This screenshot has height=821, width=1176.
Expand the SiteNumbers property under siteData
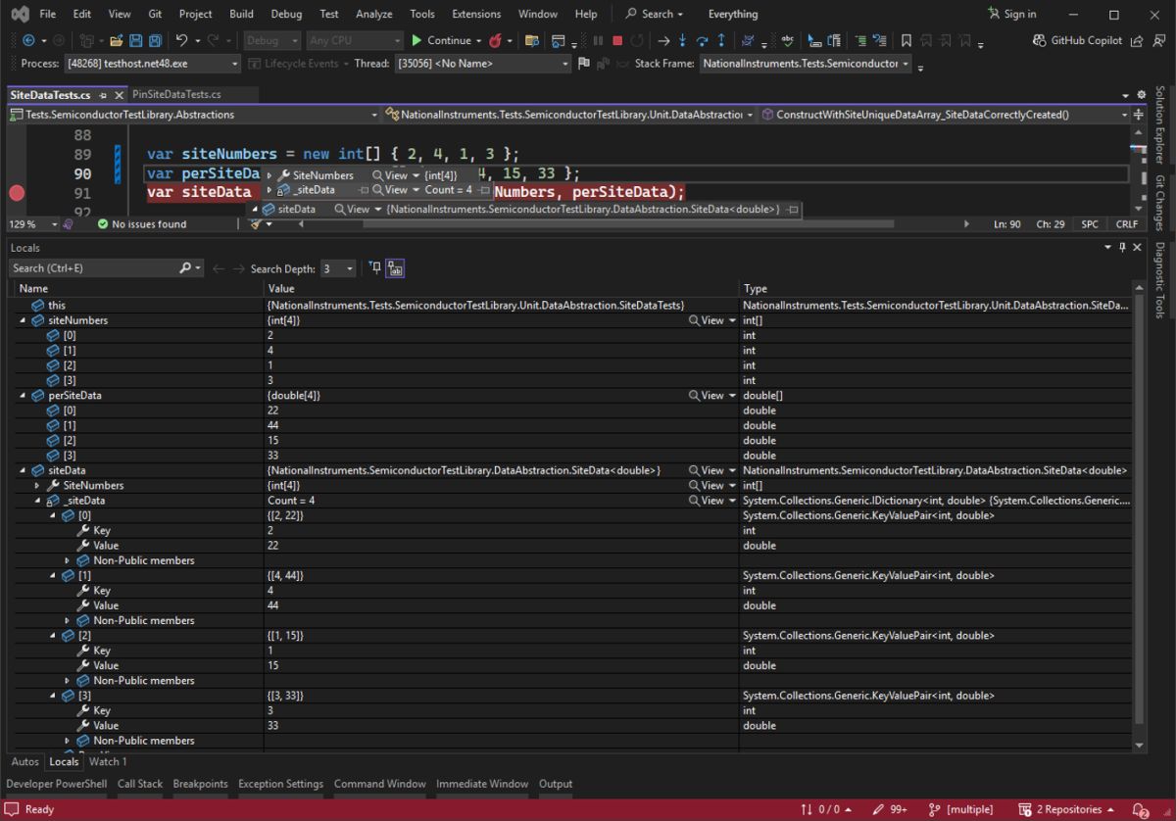[37, 486]
